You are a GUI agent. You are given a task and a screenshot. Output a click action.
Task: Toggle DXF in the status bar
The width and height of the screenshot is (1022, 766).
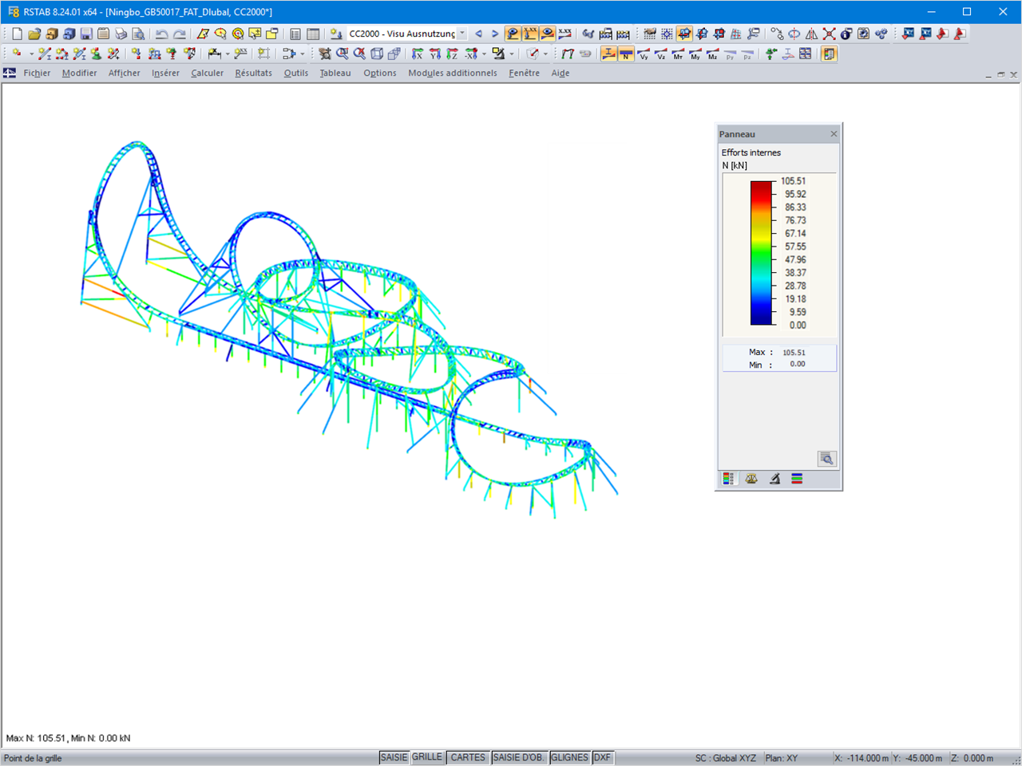coord(602,757)
